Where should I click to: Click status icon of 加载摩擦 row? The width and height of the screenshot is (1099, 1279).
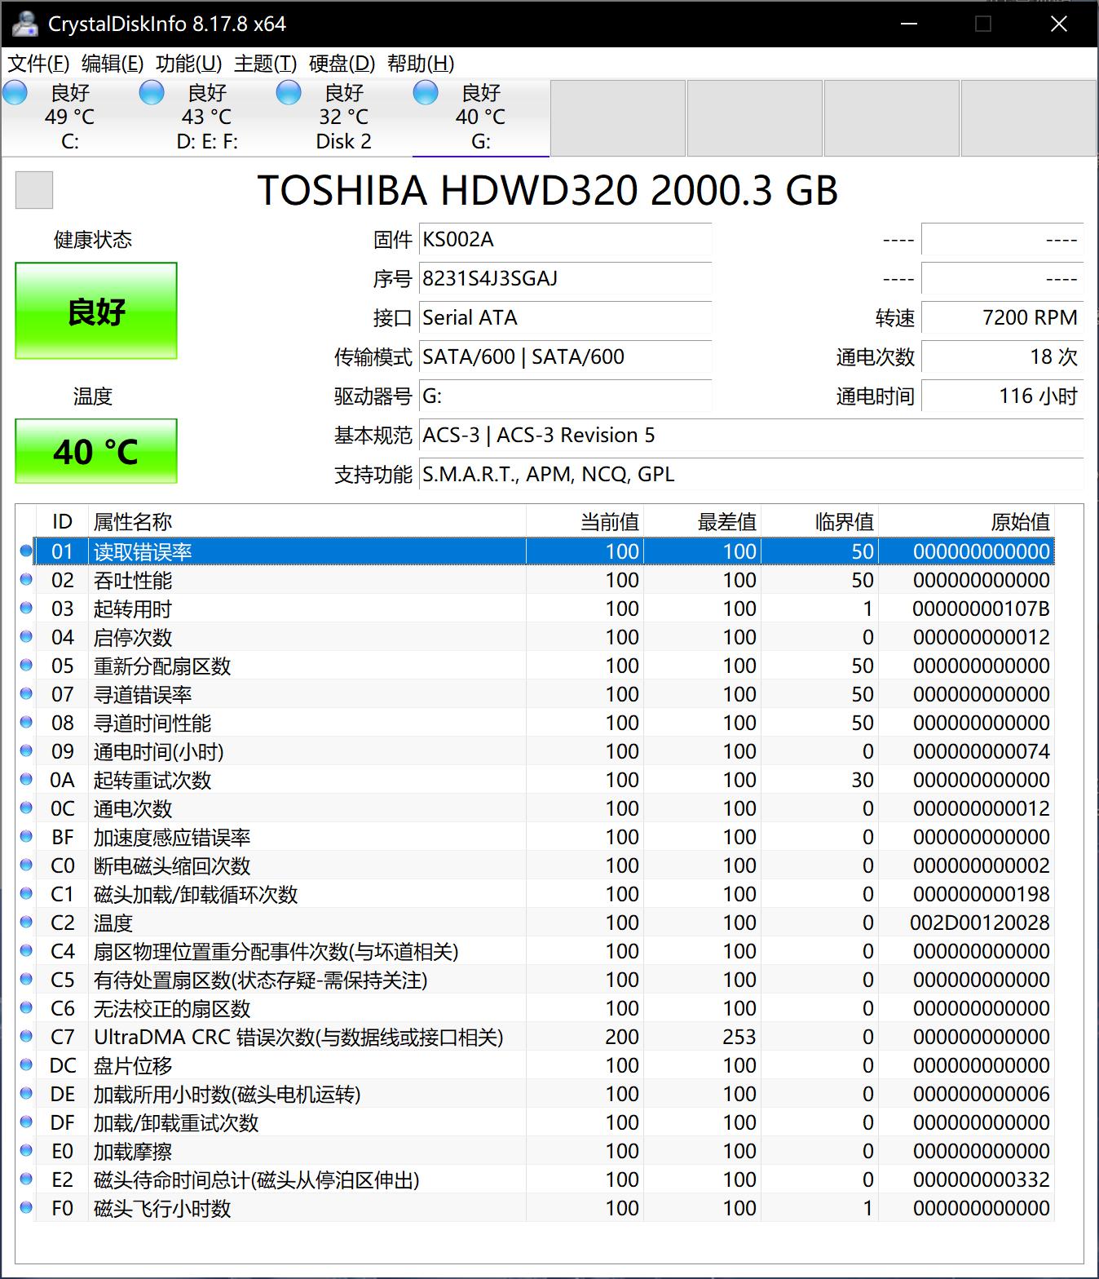[26, 1151]
